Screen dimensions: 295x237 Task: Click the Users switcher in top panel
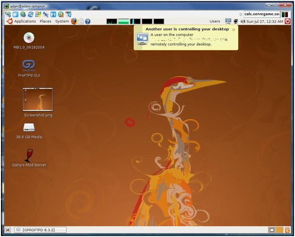(215, 21)
